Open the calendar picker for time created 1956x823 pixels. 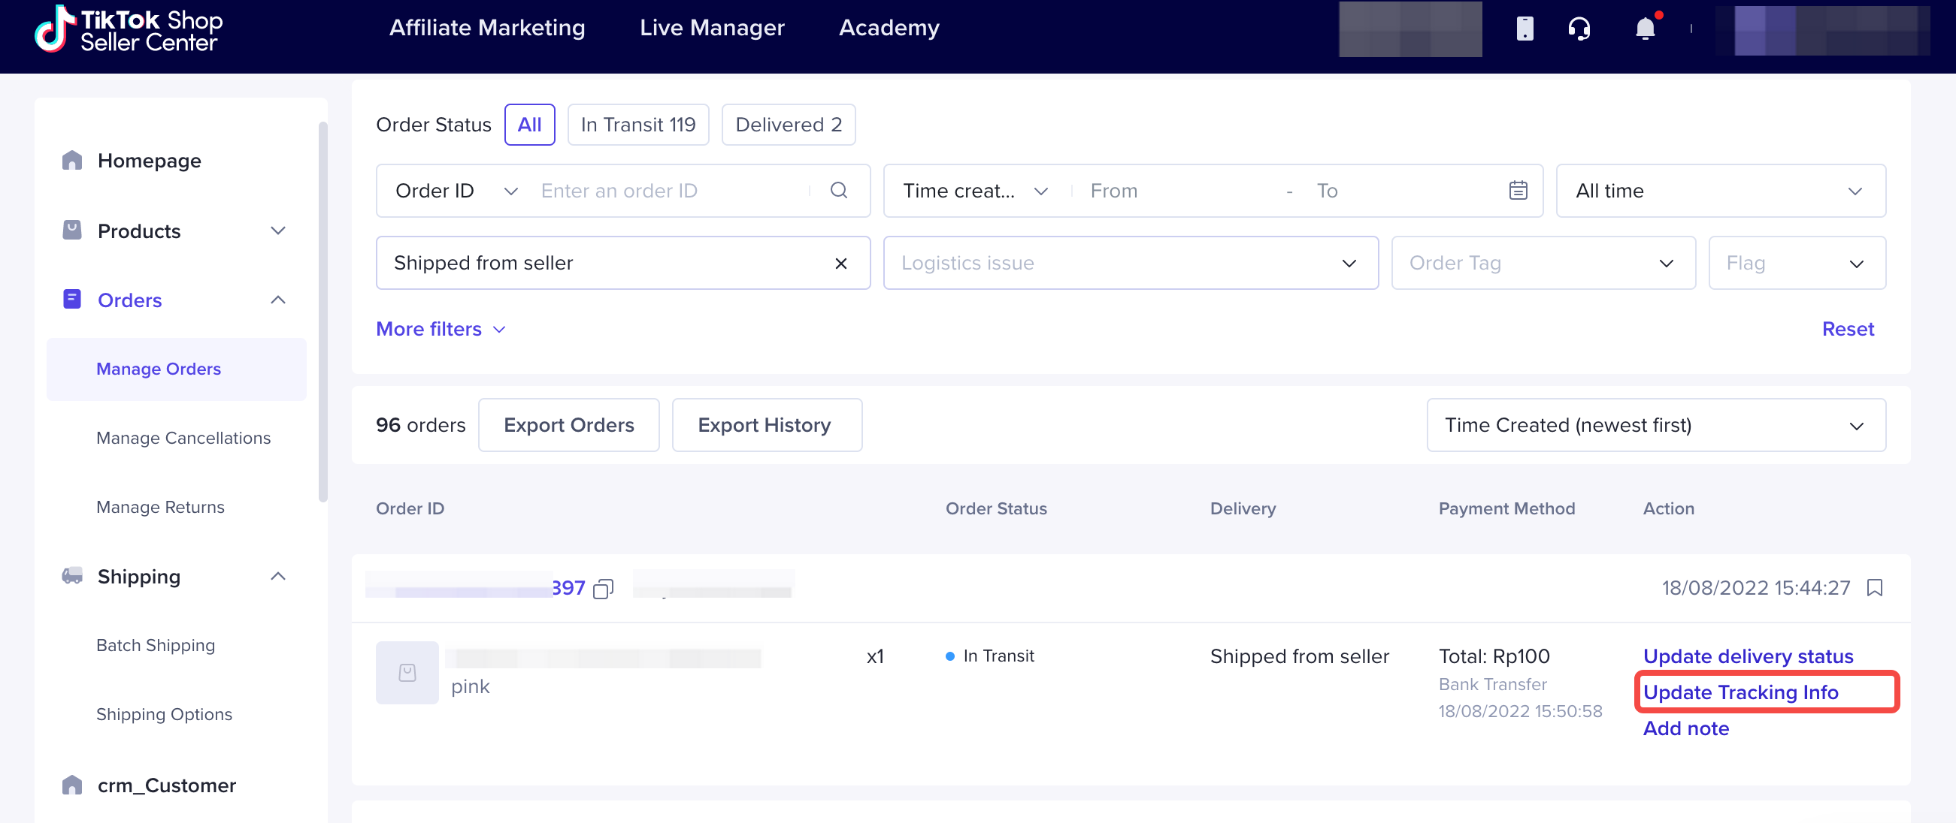[x=1517, y=190]
